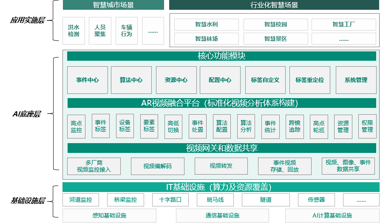Select the 系统管理 module

tap(356, 80)
